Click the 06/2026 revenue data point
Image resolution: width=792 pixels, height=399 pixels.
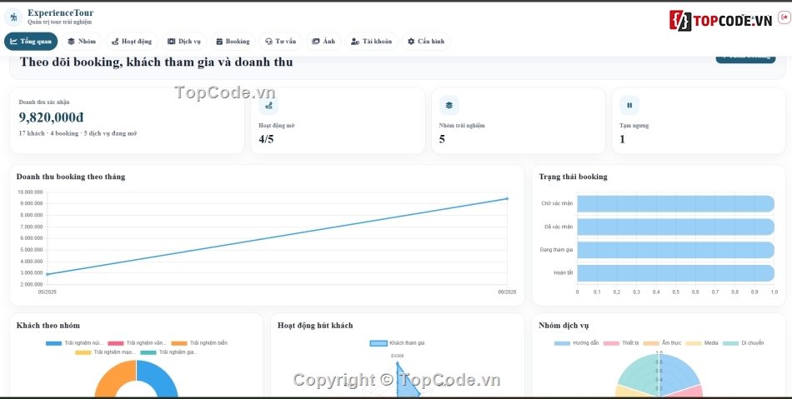pyautogui.click(x=507, y=199)
